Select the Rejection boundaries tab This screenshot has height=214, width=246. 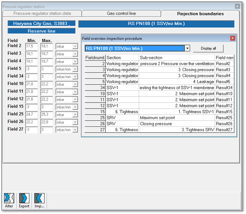pyautogui.click(x=200, y=14)
